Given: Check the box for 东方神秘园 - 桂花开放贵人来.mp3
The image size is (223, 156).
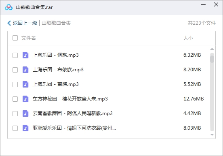Looking at the screenshot, I should 15,99.
